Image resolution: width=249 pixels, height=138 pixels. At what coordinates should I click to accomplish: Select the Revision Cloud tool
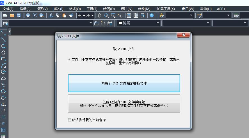[3, 78]
